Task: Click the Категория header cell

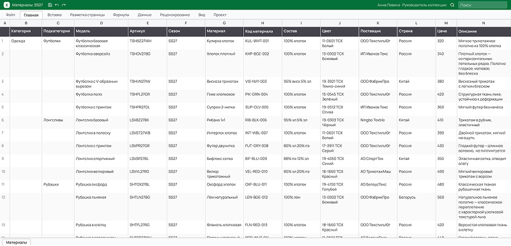Action: coord(26,31)
